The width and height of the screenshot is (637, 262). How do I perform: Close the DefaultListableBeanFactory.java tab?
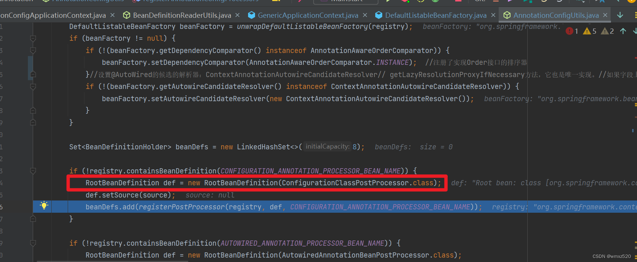point(493,15)
